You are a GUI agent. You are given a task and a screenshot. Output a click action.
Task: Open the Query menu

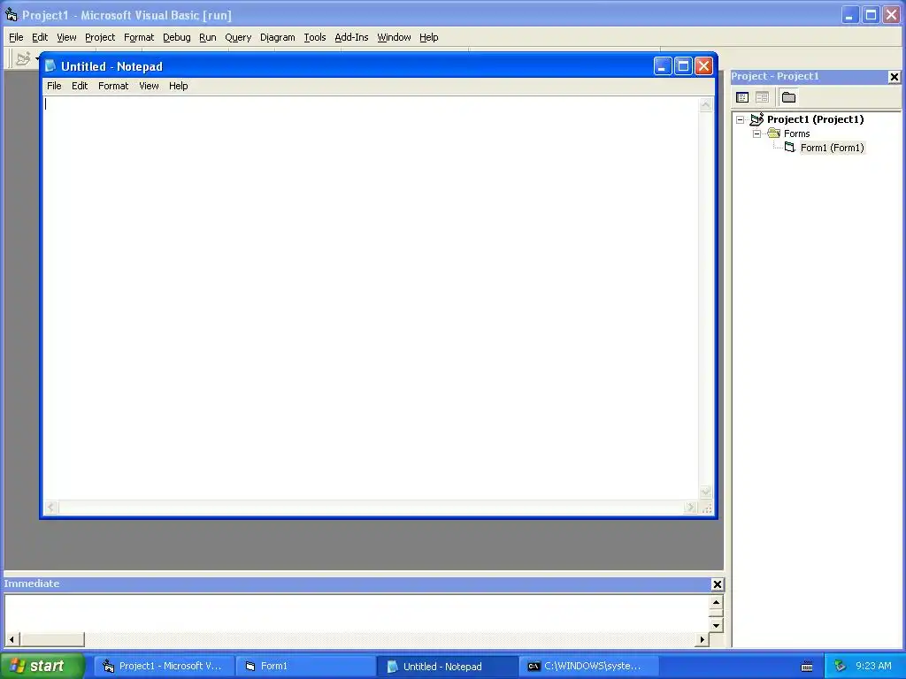coord(238,37)
